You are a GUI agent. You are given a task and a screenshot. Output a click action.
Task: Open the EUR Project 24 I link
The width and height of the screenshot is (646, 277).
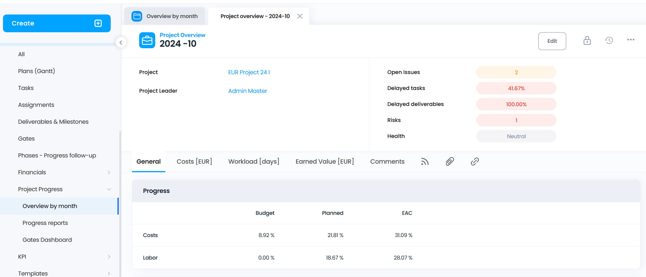tap(249, 73)
